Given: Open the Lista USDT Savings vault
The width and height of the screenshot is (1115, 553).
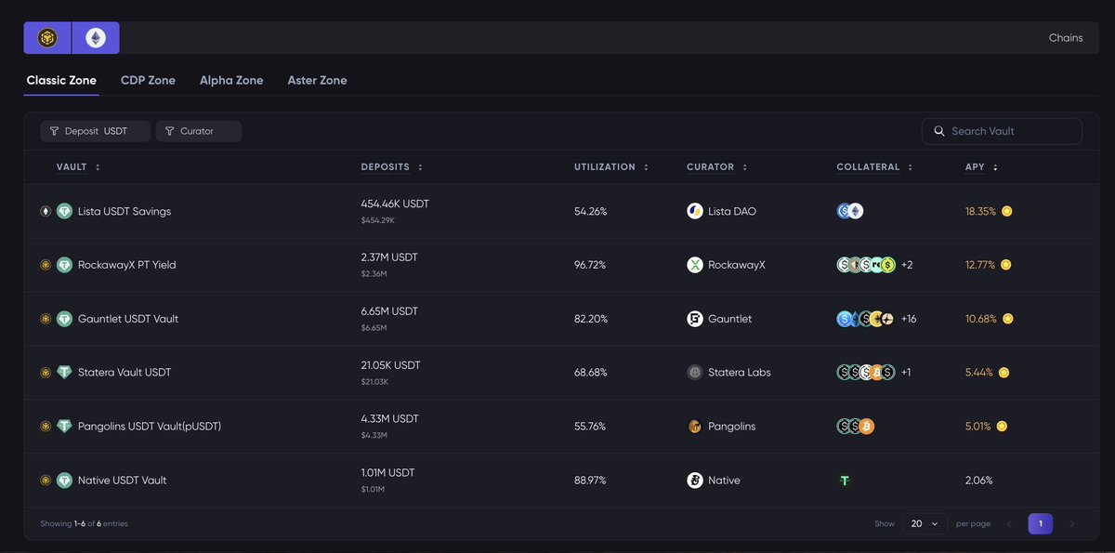Looking at the screenshot, I should [125, 211].
